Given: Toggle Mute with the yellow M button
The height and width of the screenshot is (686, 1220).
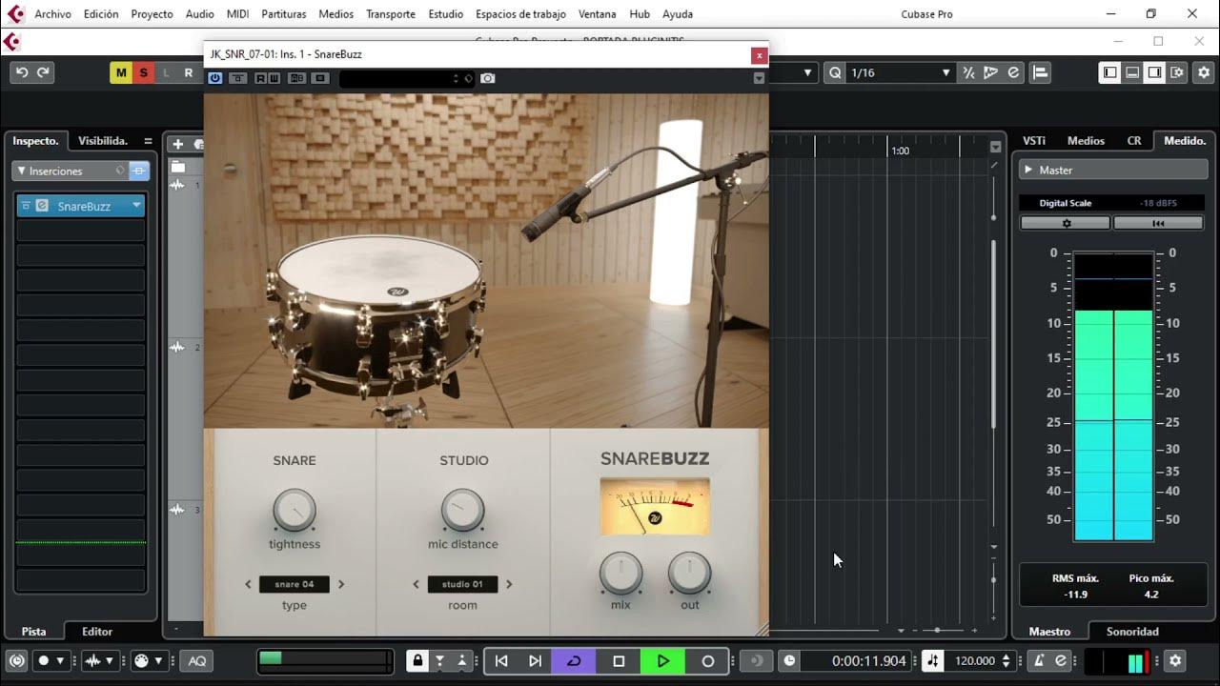Looking at the screenshot, I should pyautogui.click(x=121, y=73).
